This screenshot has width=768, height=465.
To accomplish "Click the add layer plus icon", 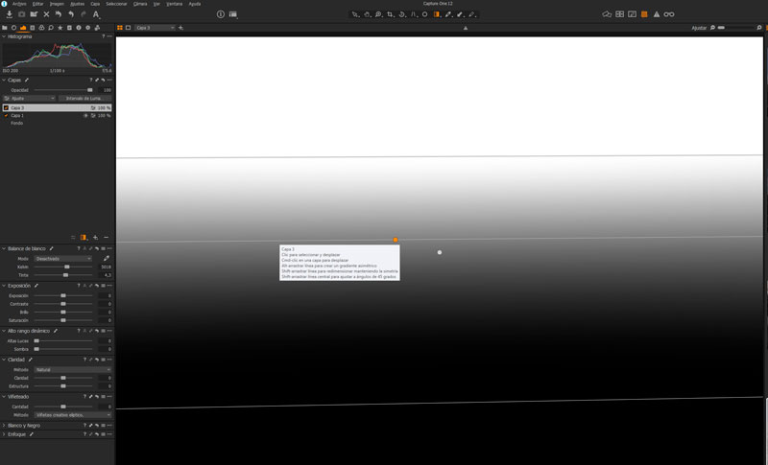I will click(95, 237).
